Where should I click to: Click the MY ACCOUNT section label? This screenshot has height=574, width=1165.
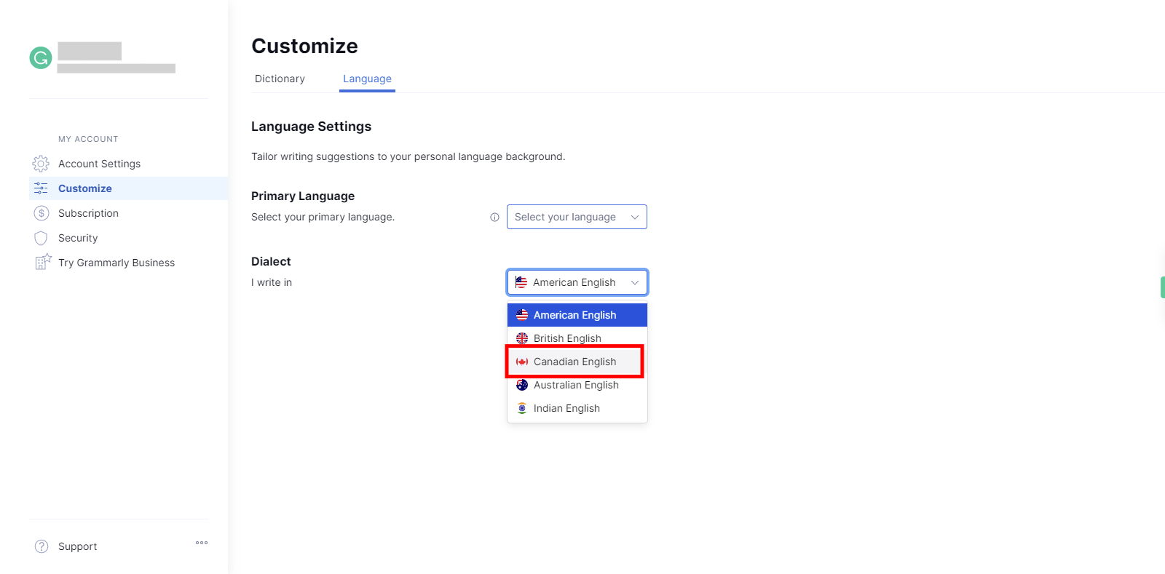88,139
